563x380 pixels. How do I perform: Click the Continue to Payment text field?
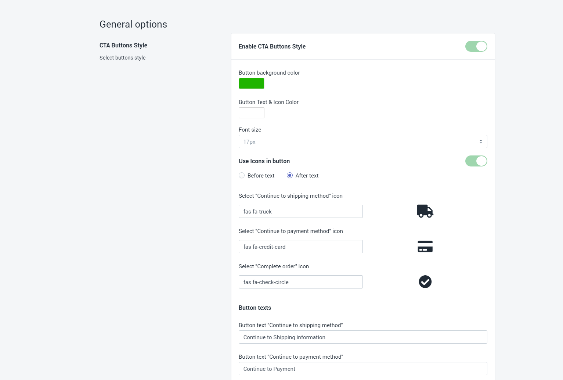tap(362, 369)
